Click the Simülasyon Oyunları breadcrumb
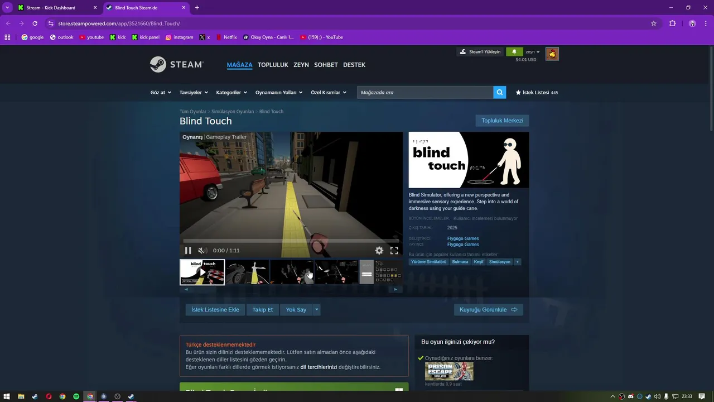 click(x=233, y=112)
